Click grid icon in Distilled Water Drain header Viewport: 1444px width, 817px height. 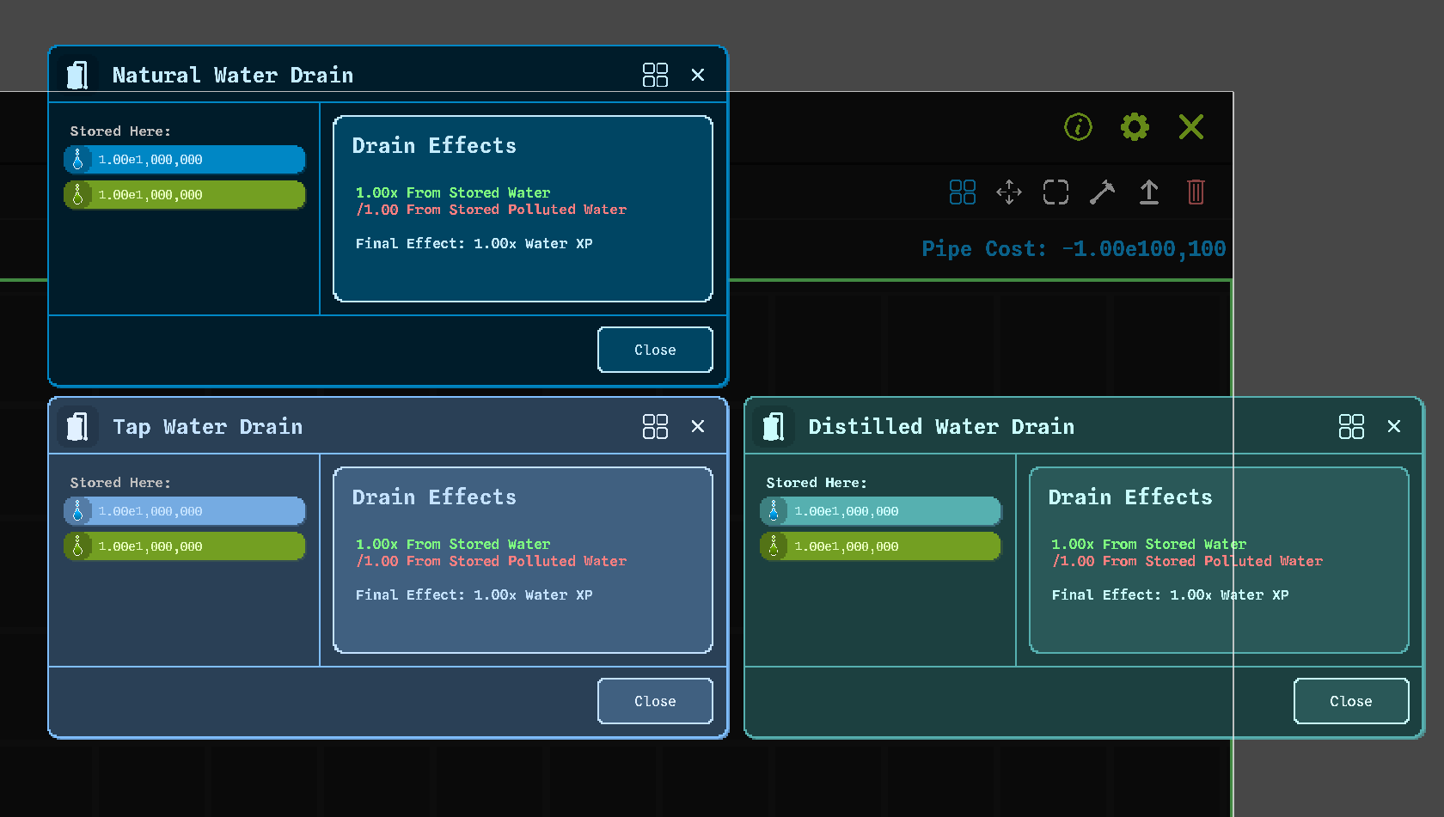1351,426
